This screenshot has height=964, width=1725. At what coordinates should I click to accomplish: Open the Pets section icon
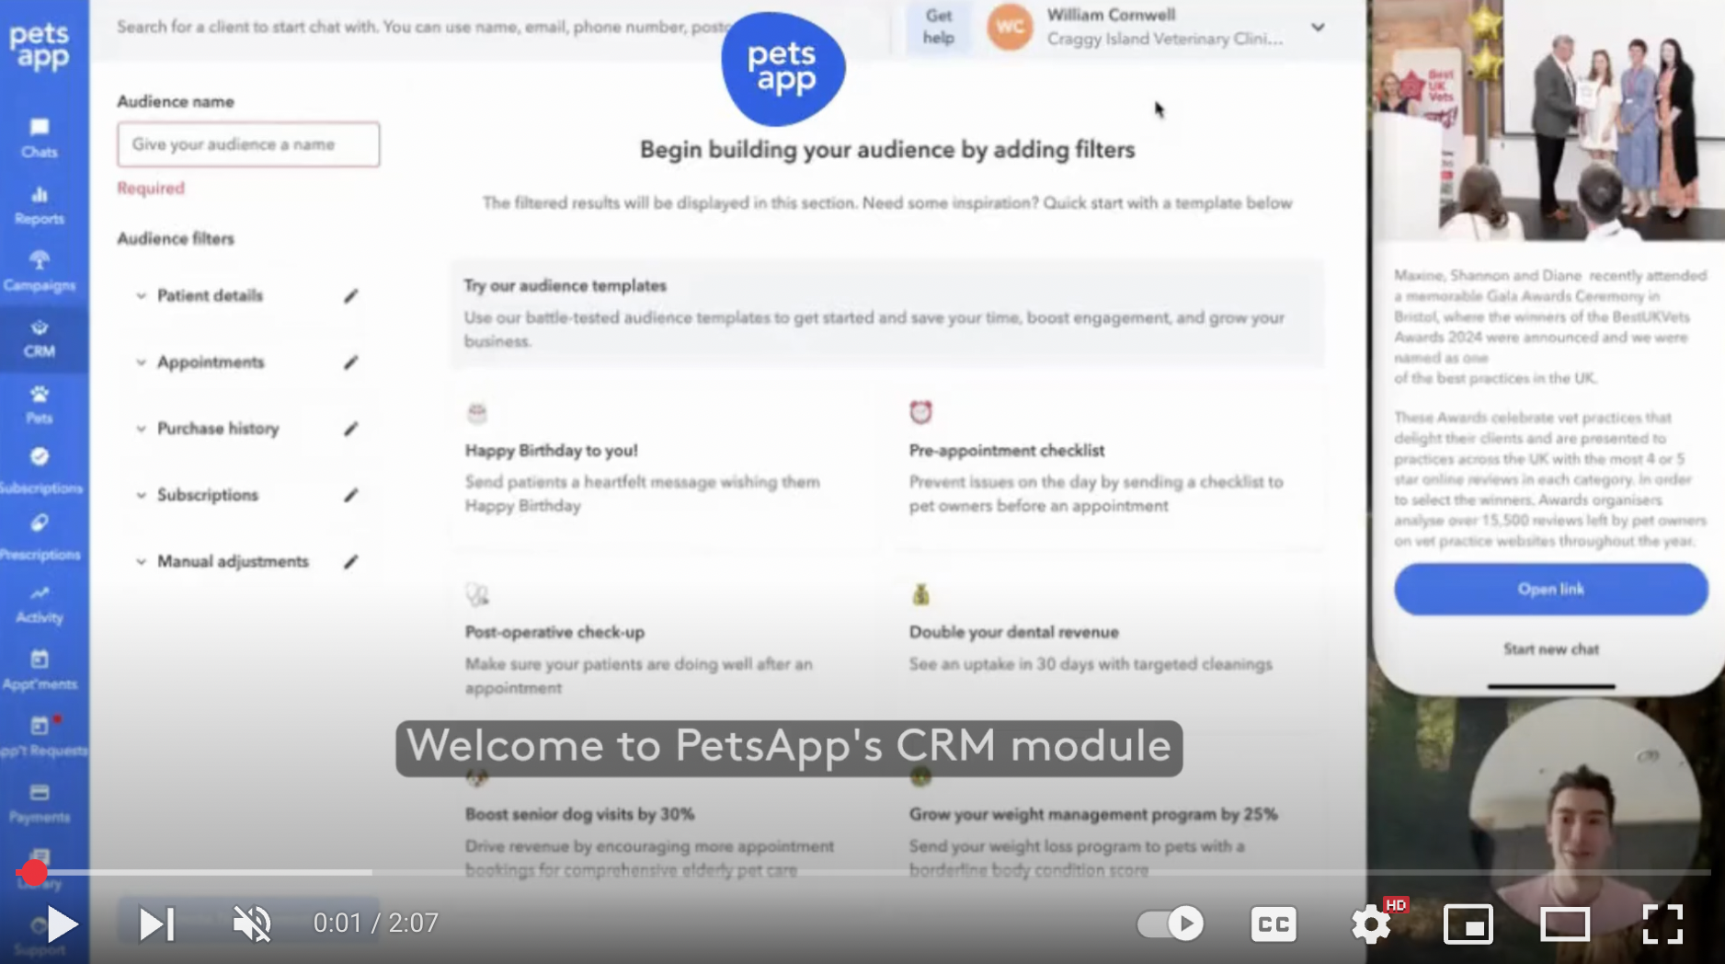(39, 403)
